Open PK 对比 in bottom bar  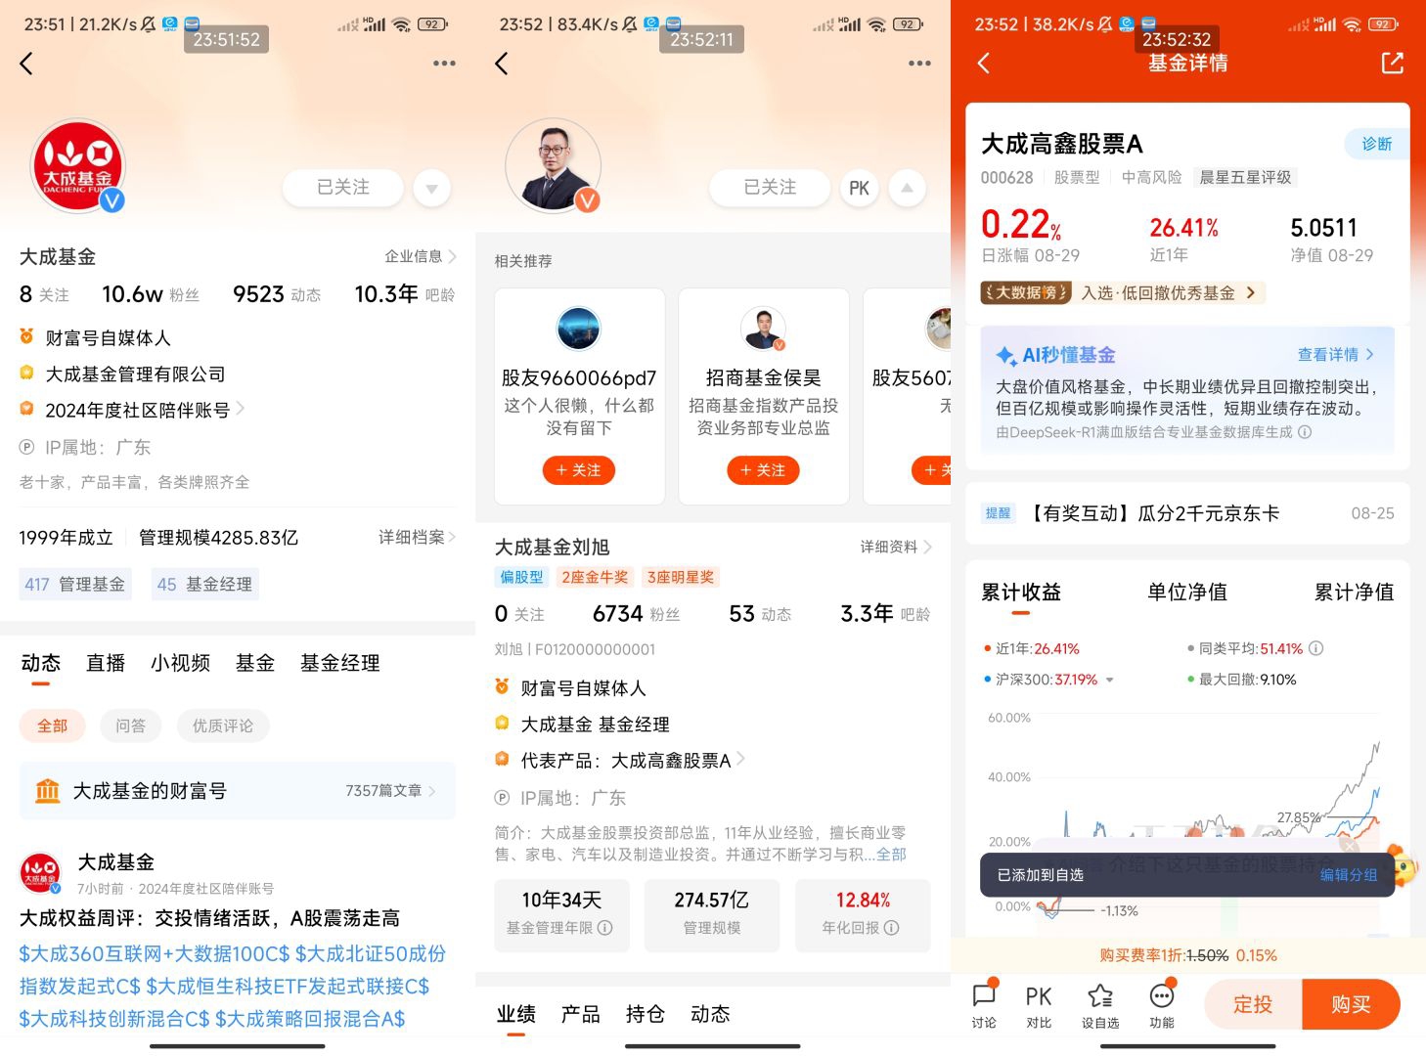click(x=1039, y=1005)
